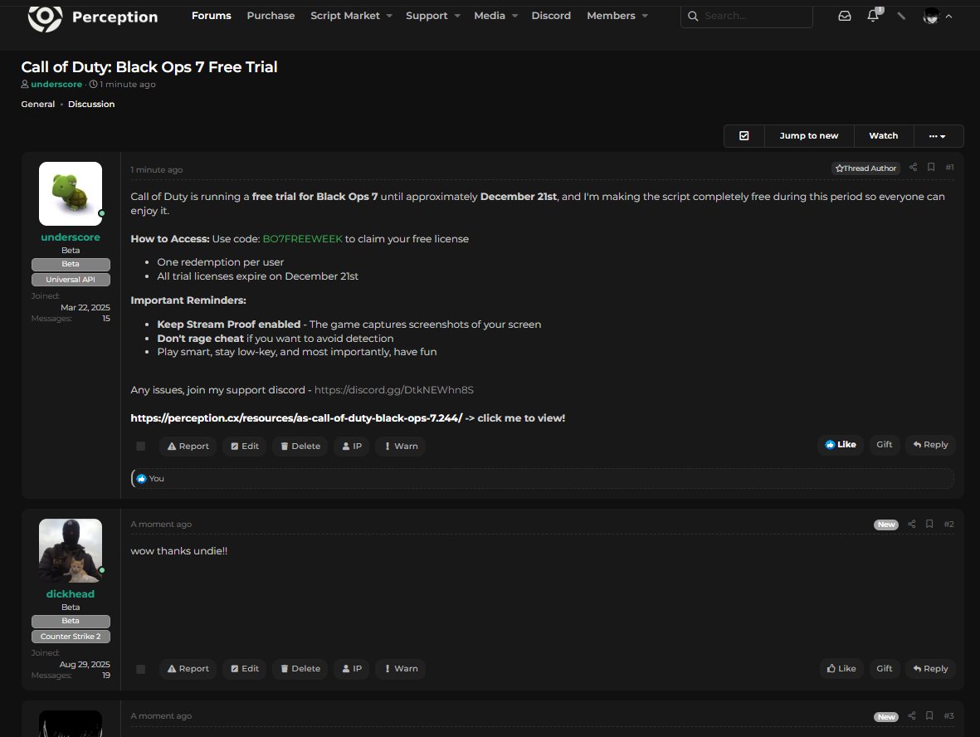Click the search magnifier icon
This screenshot has width=980, height=737.
(693, 16)
